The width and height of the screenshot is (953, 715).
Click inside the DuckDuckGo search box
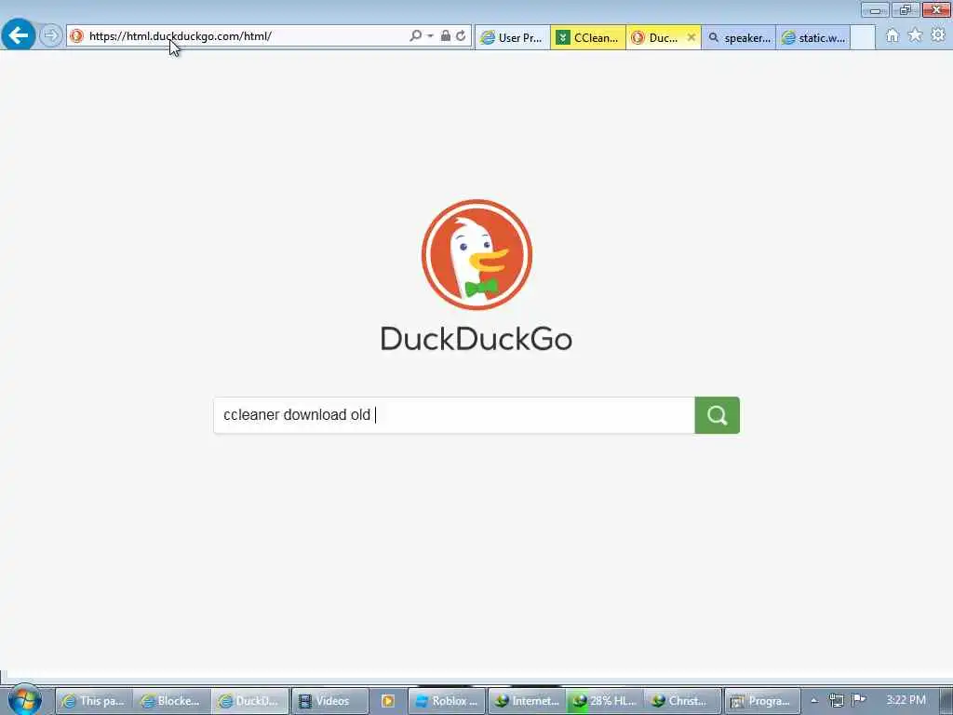coord(454,415)
